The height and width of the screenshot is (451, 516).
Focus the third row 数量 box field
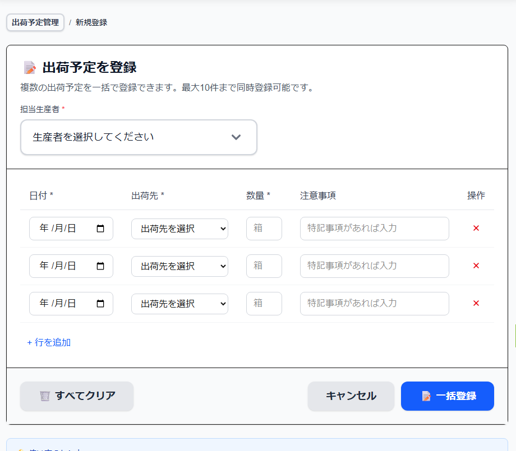(264, 304)
